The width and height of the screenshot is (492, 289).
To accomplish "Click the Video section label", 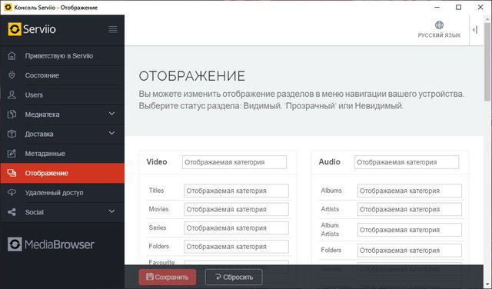I will coord(157,162).
